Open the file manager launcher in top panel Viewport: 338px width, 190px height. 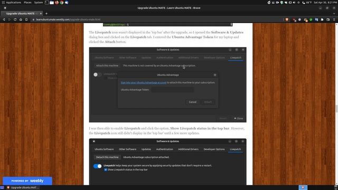click(52, 3)
